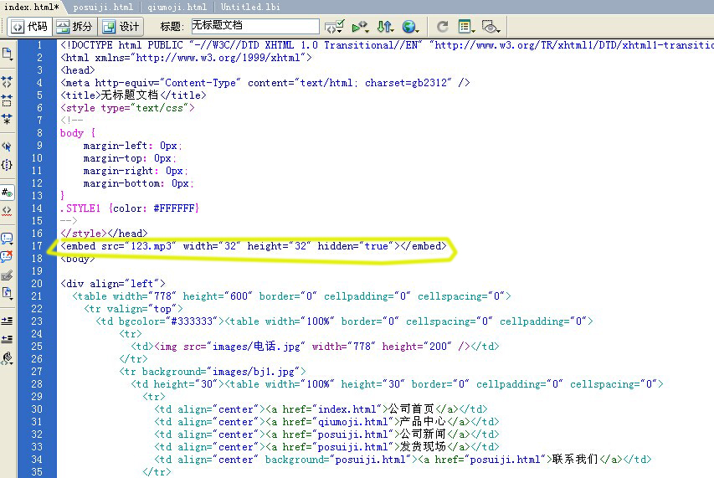Click the Expand All icon
This screenshot has width=714, height=478.
[7, 119]
